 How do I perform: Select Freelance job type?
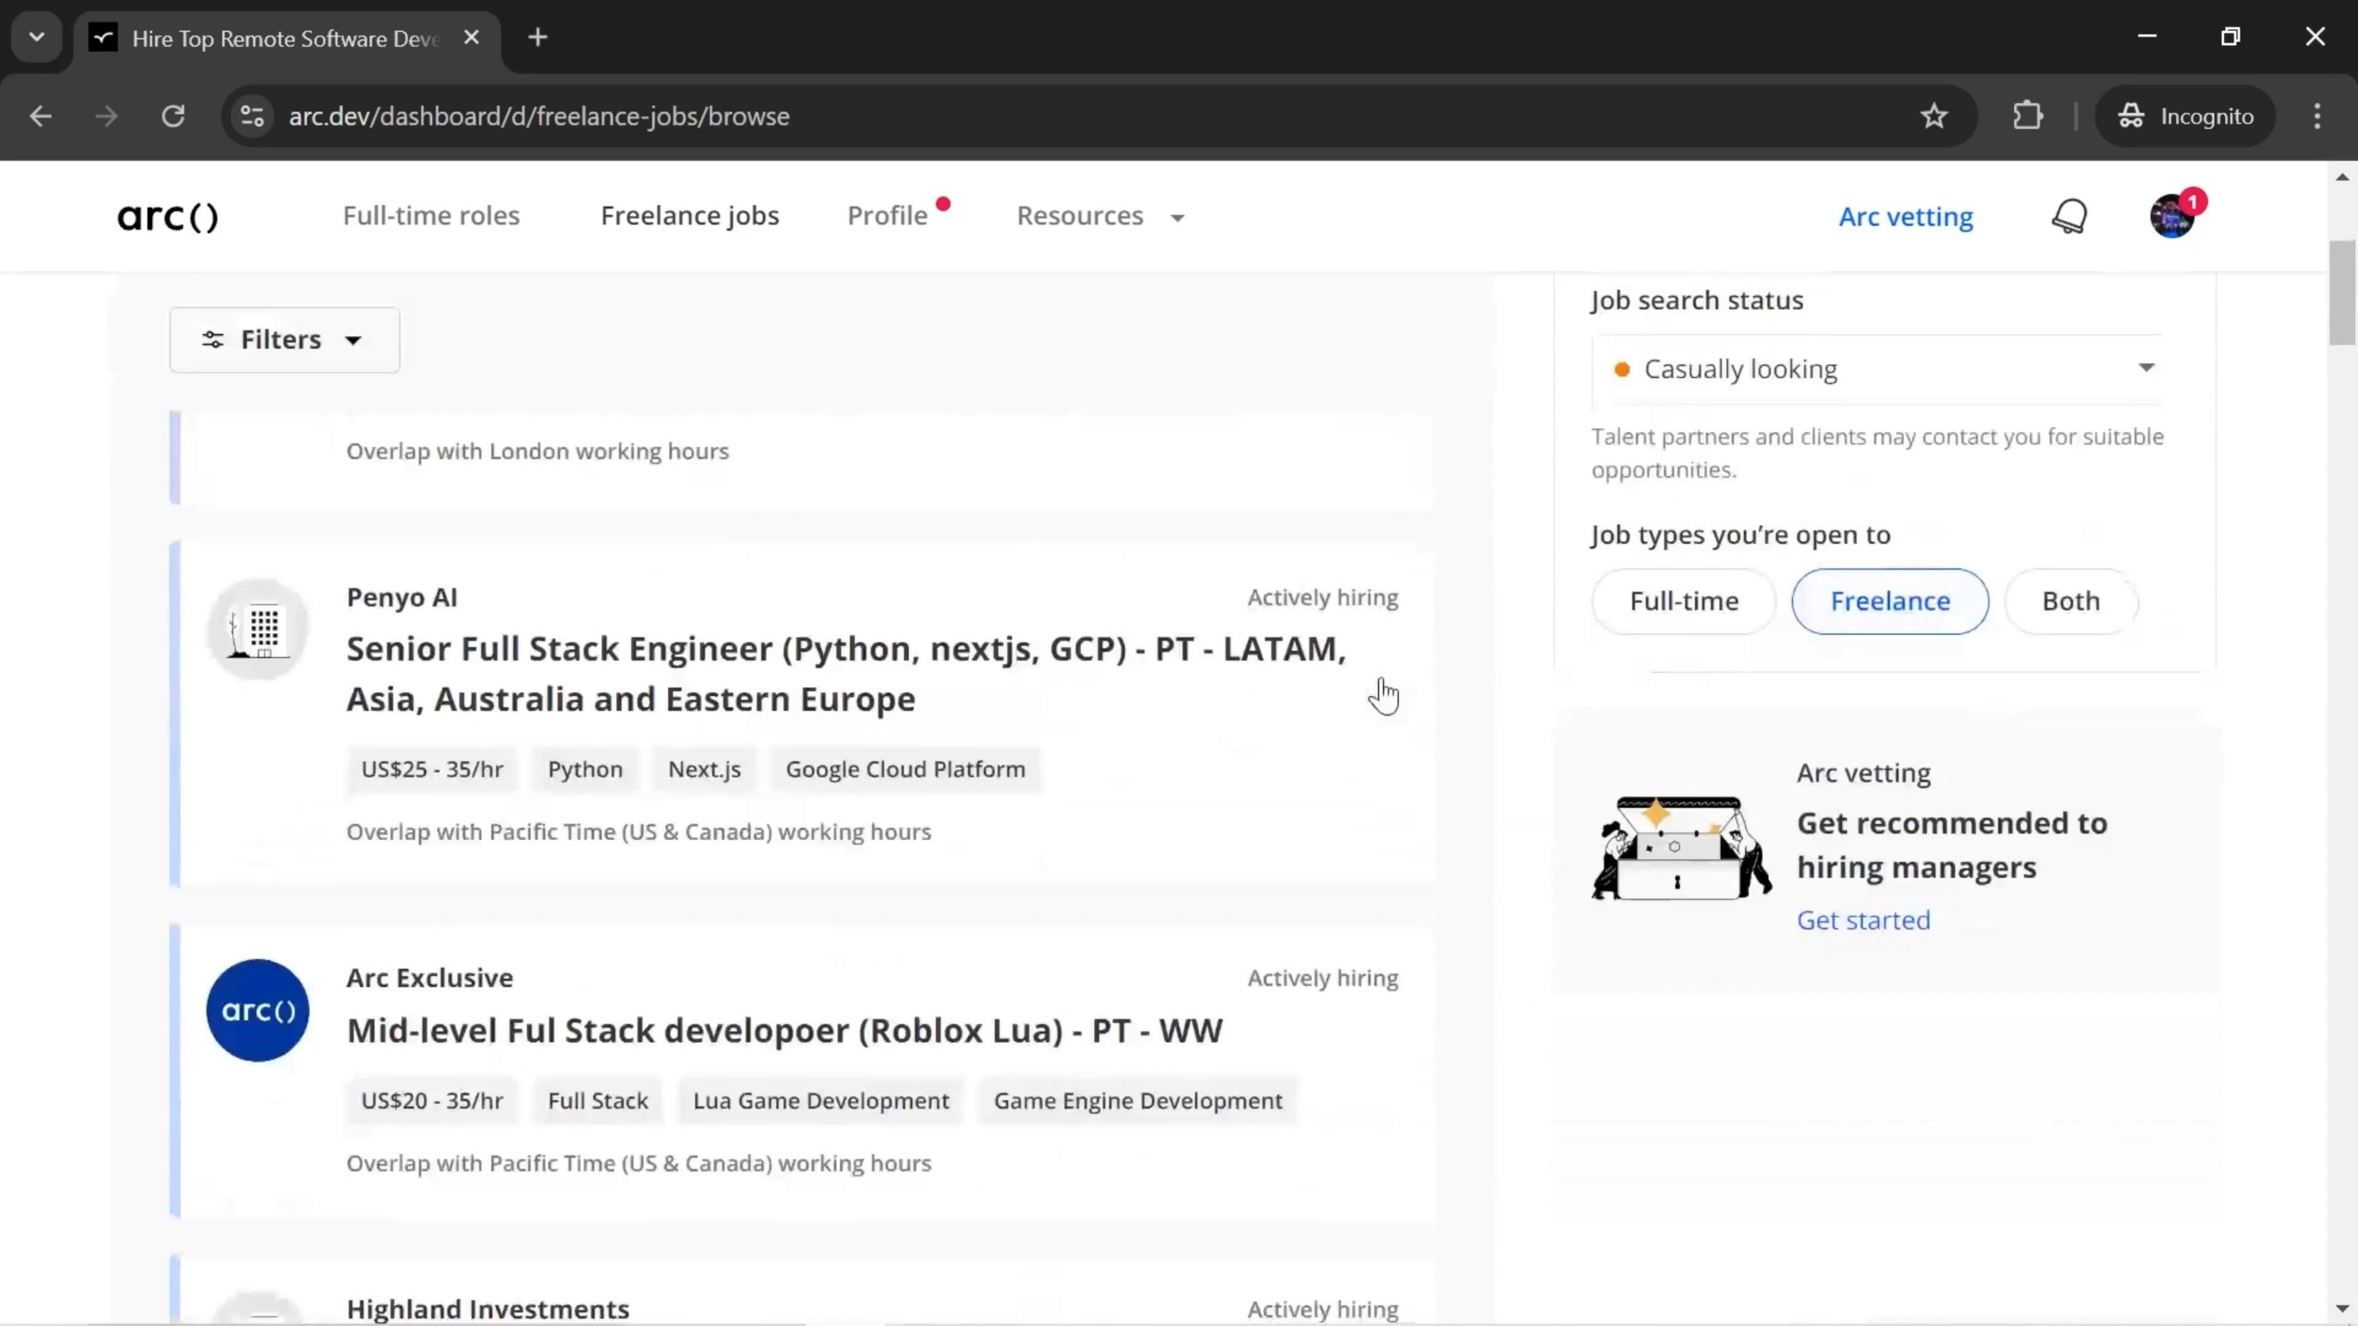click(x=1889, y=601)
